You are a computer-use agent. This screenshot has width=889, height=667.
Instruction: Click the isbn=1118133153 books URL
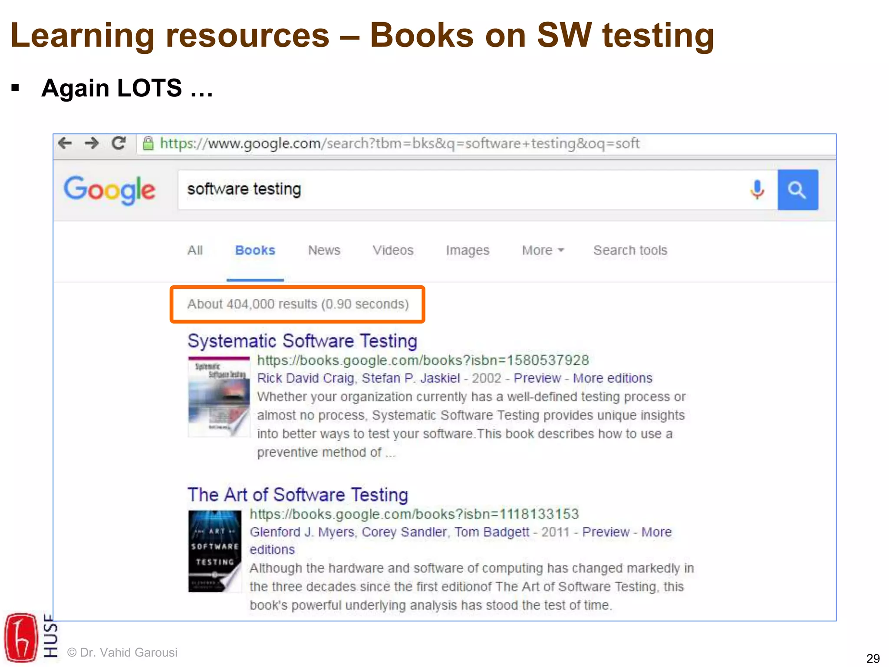click(x=414, y=514)
